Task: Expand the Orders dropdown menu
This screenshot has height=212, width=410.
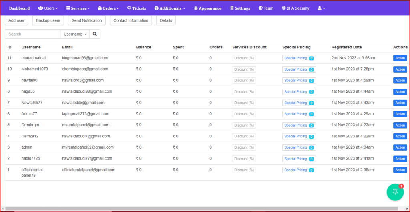Action: [108, 8]
